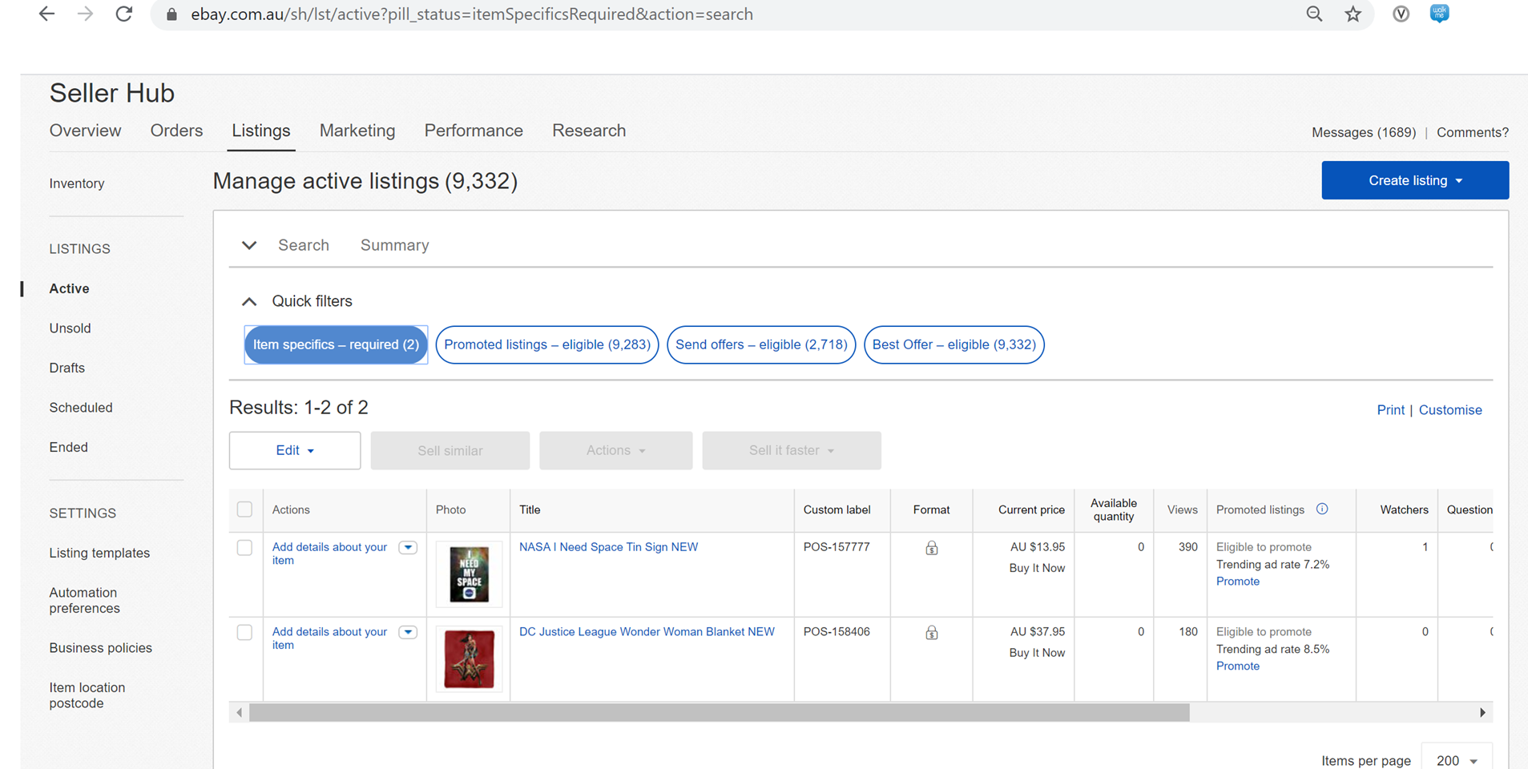
Task: Apply Best Offer – eligible filter
Action: point(953,344)
